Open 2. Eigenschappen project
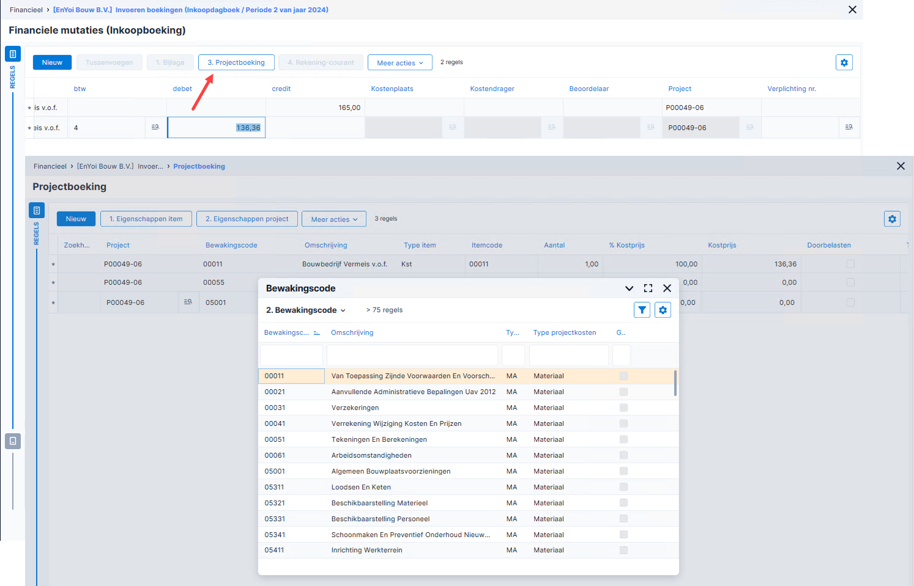Viewport: 914px width, 586px height. point(247,219)
